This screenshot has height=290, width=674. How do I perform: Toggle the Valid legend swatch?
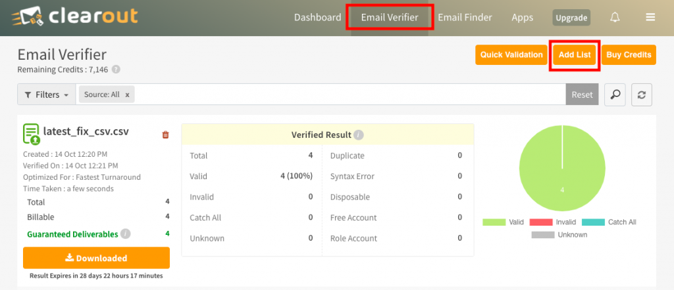coord(494,222)
